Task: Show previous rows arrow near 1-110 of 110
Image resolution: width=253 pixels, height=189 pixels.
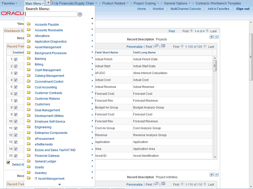Action: 182,184
